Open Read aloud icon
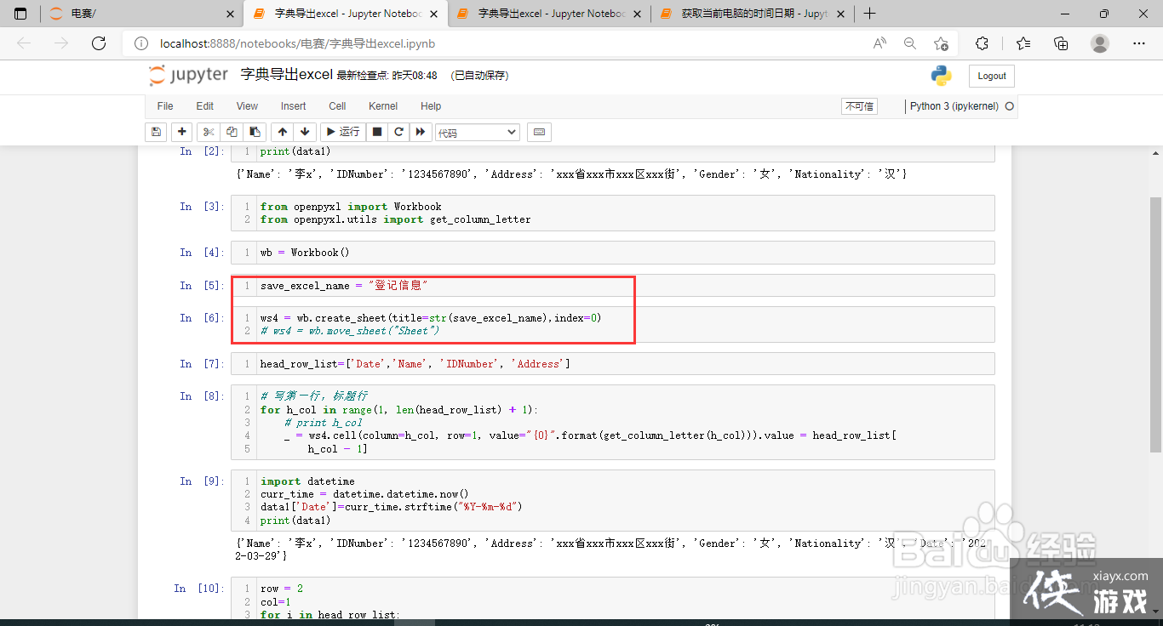The width and height of the screenshot is (1163, 626). coord(879,43)
